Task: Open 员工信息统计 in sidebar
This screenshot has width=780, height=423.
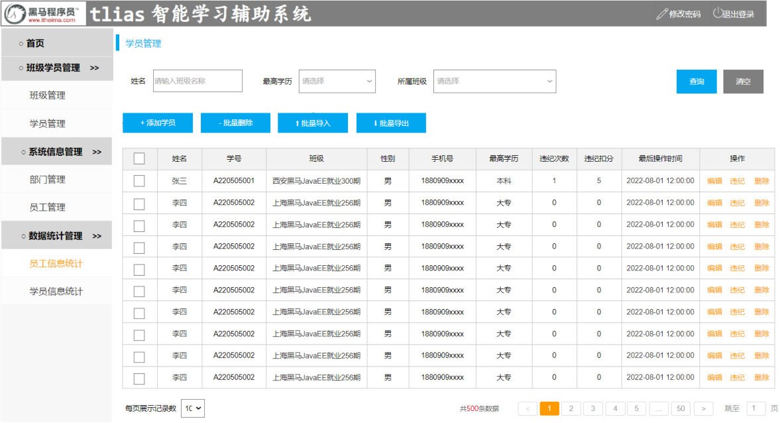Action: click(56, 264)
